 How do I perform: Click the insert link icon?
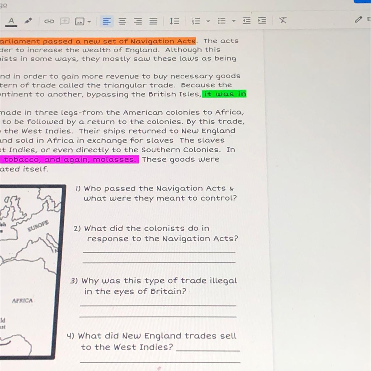point(49,21)
